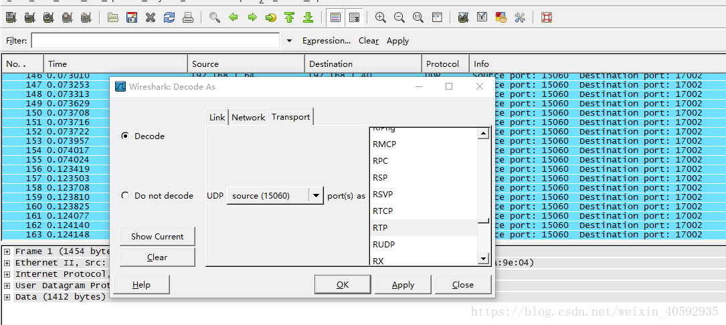Open the filter history dropdown arrow

(289, 41)
